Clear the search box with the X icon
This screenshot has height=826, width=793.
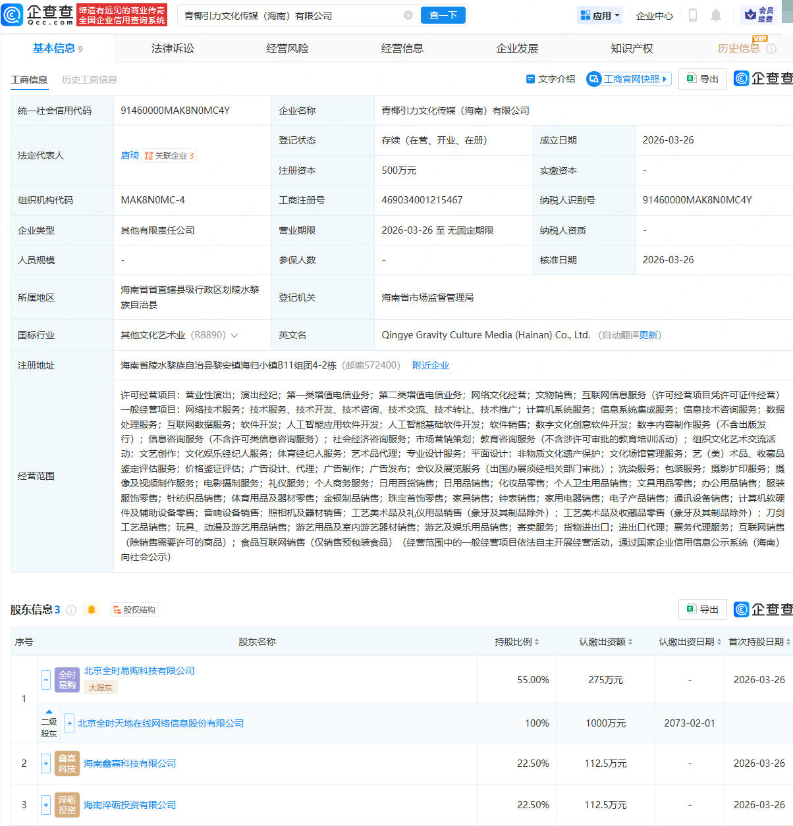[408, 14]
